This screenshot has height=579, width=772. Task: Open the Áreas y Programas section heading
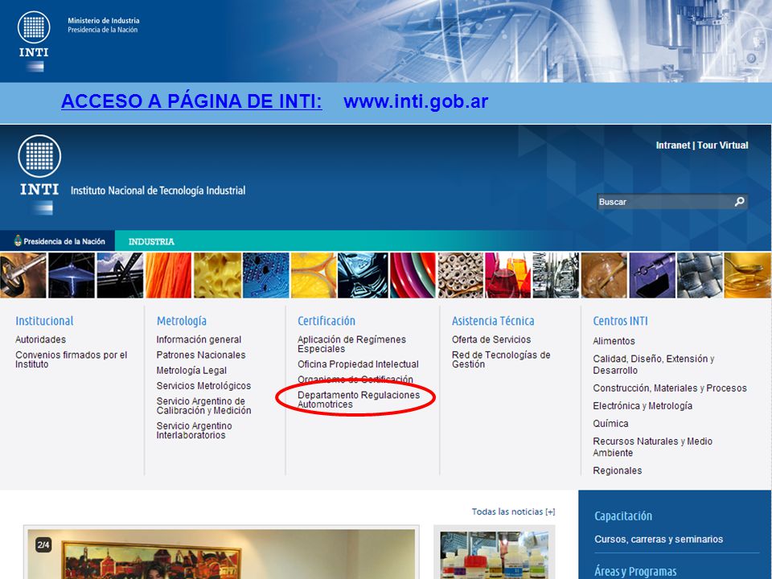[635, 571]
